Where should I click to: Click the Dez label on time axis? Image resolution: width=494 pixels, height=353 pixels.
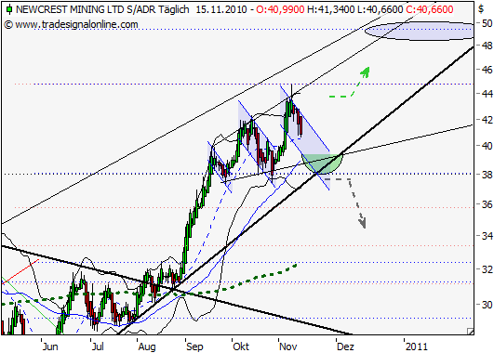click(x=345, y=346)
